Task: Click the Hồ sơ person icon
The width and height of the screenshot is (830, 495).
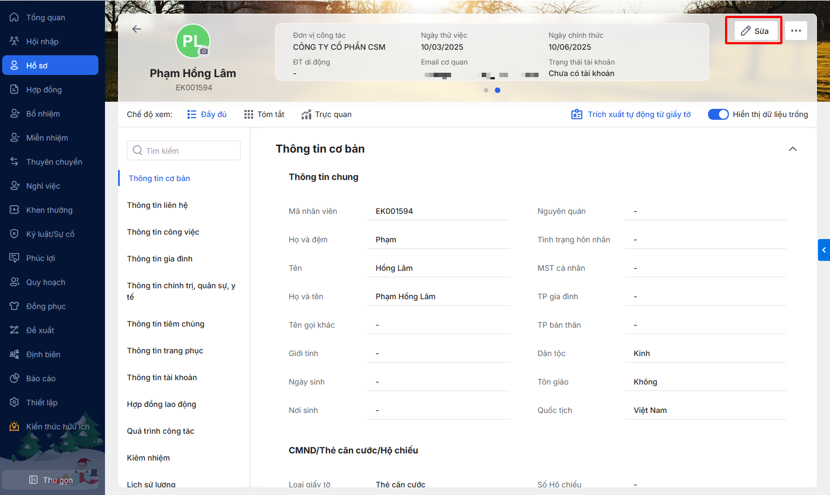Action: (x=14, y=66)
